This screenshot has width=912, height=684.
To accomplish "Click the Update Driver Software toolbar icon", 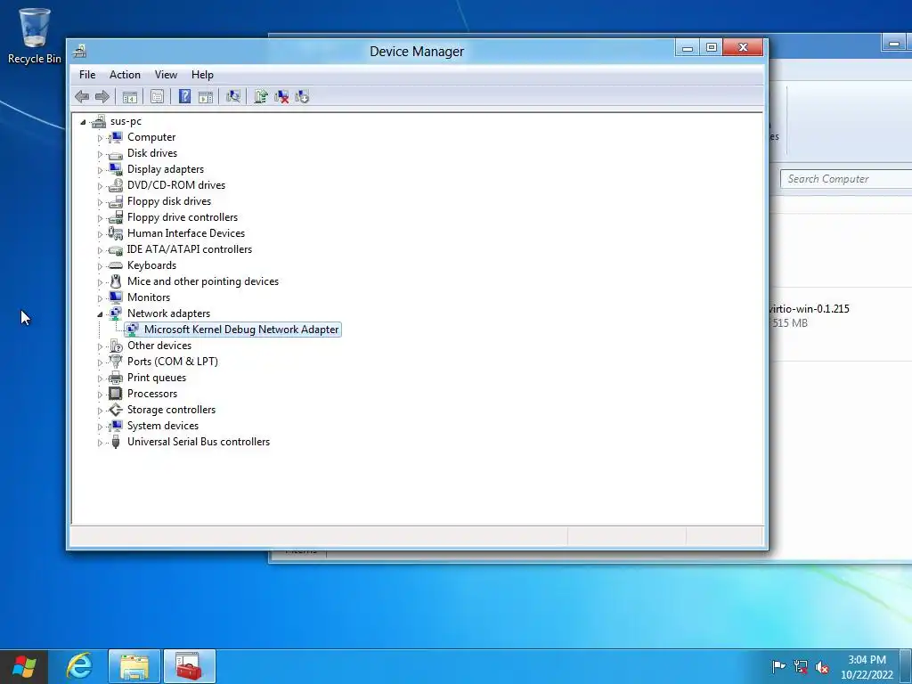I will click(x=261, y=96).
